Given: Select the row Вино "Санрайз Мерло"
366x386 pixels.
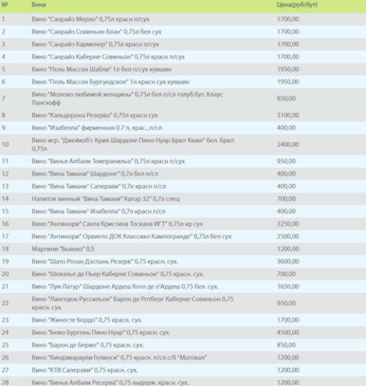Looking at the screenshot, I should [183, 19].
